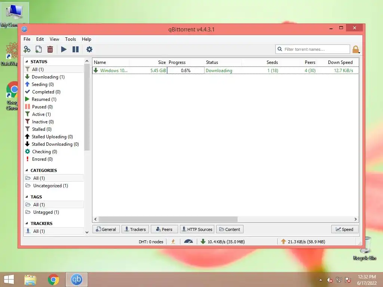Click the Speed graph button
Image resolution: width=383 pixels, height=287 pixels.
point(345,229)
